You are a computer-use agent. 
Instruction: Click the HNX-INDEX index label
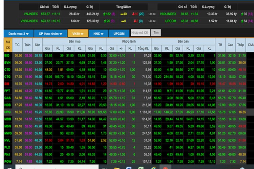tap(168, 14)
